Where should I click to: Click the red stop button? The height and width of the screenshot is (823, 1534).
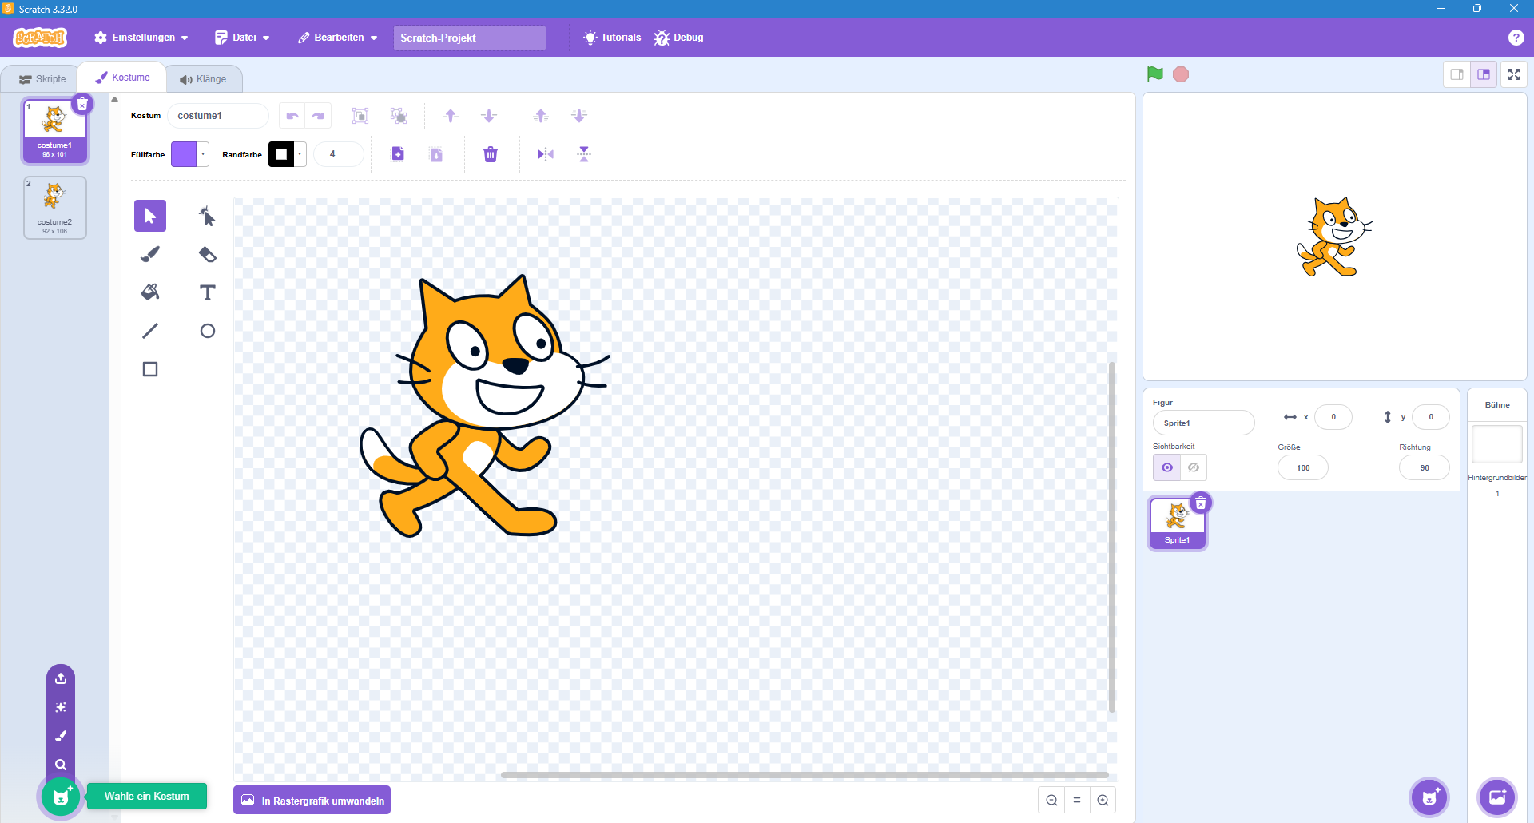point(1181,74)
